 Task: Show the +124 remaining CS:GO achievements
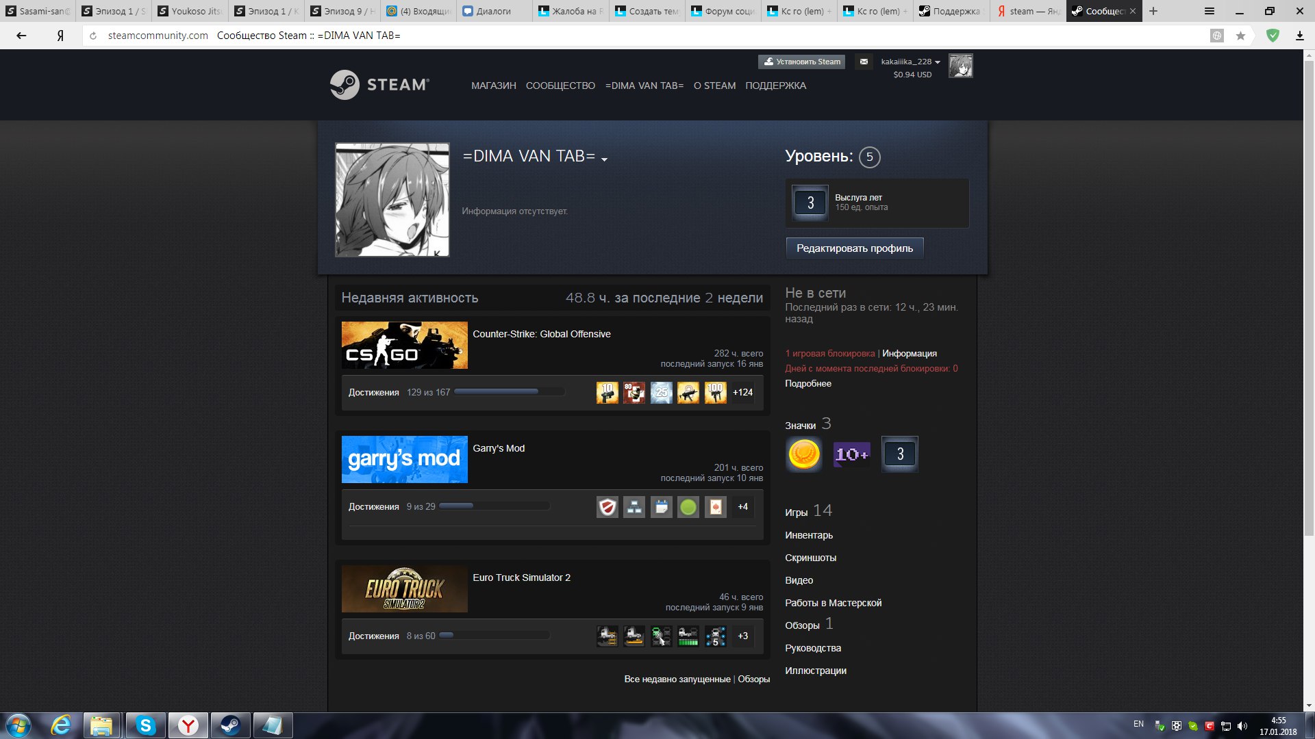[742, 392]
